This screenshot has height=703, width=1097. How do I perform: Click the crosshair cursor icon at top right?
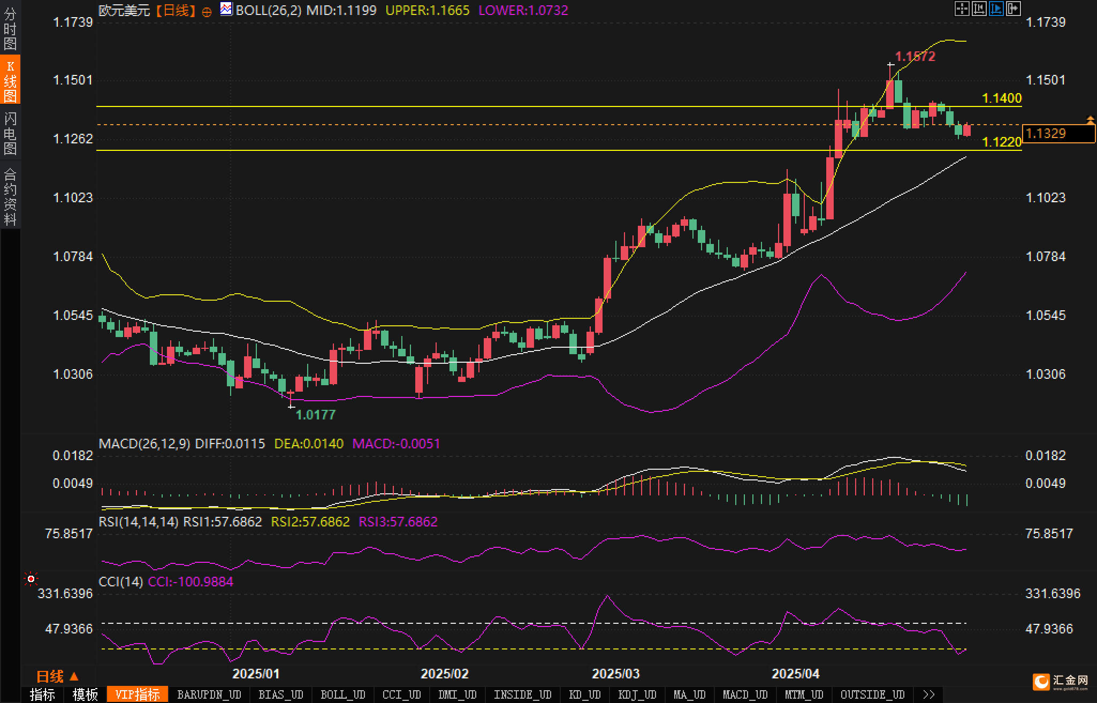pos(962,9)
